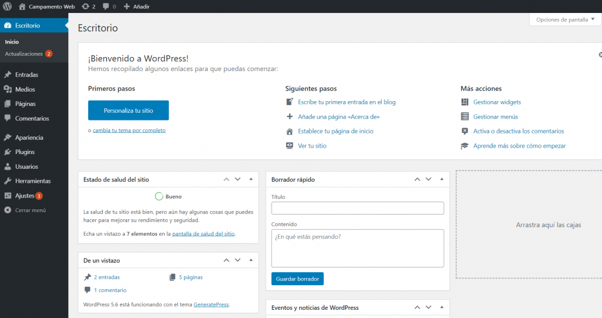The image size is (602, 318).
Task: Collapse the Borrador rápido panel
Action: [442, 179]
